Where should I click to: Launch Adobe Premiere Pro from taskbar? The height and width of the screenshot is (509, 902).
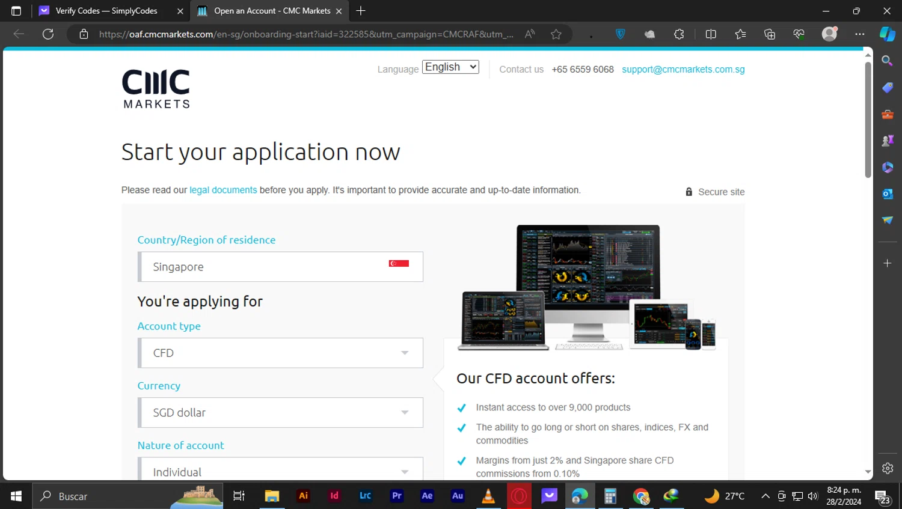pyautogui.click(x=396, y=496)
